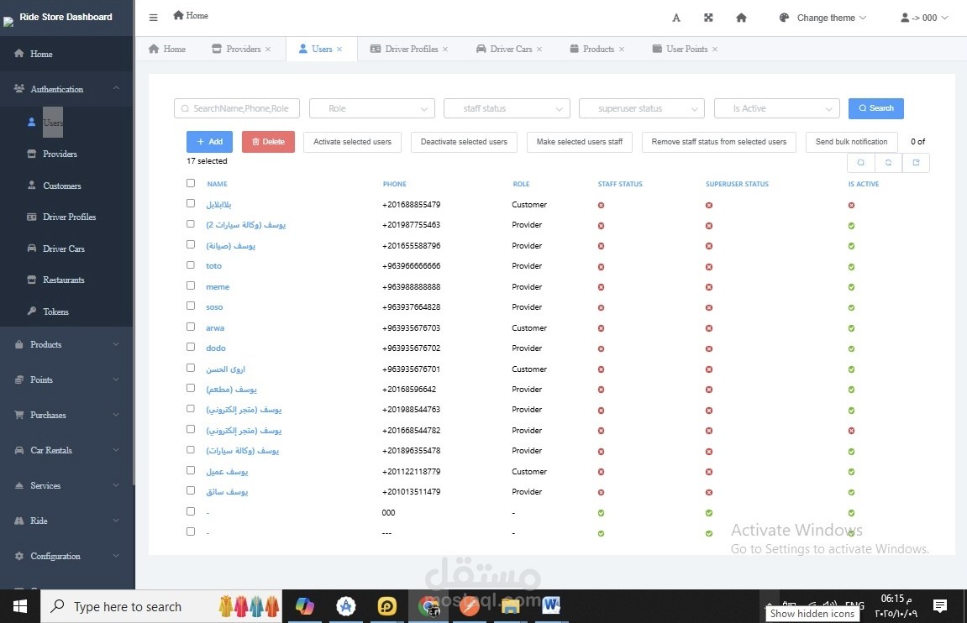Open the user account 000 dropdown
This screenshot has height=623, width=967.
click(924, 18)
